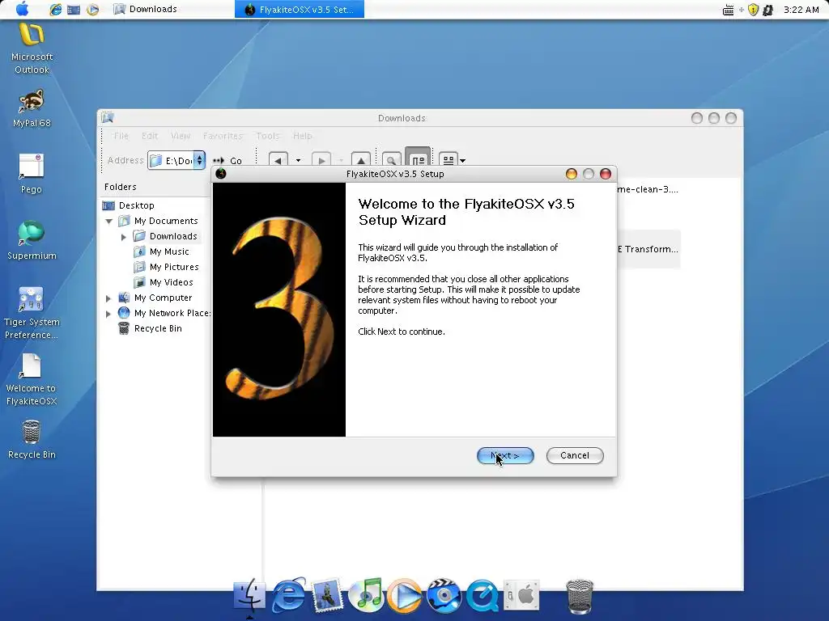Viewport: 829px width, 621px height.
Task: Click the Downloads window title bar icon
Action: point(108,118)
